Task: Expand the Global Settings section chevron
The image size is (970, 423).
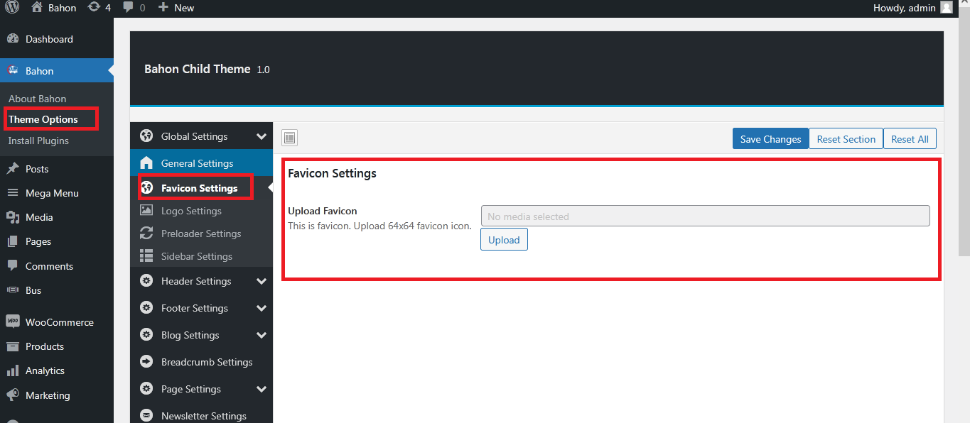Action: [x=262, y=136]
